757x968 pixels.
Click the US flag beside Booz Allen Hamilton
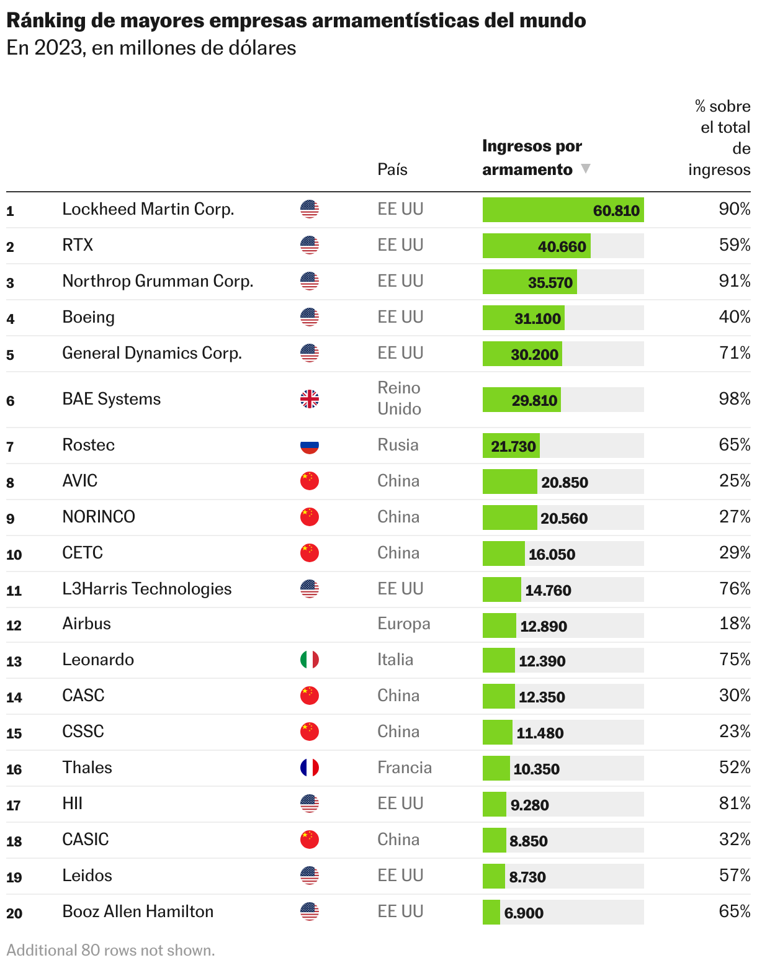pyautogui.click(x=310, y=912)
